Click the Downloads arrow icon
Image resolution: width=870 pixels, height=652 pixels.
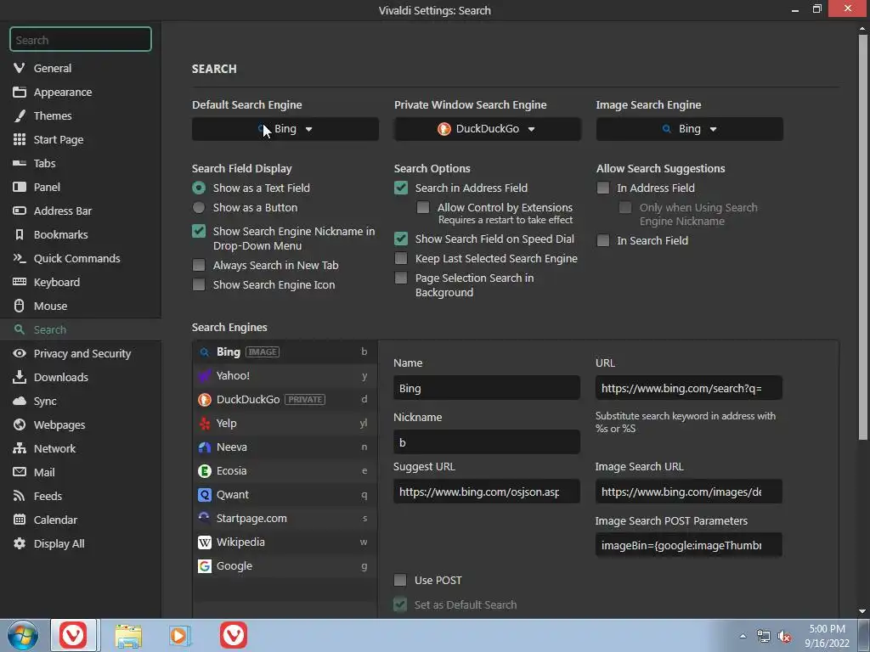tap(20, 377)
